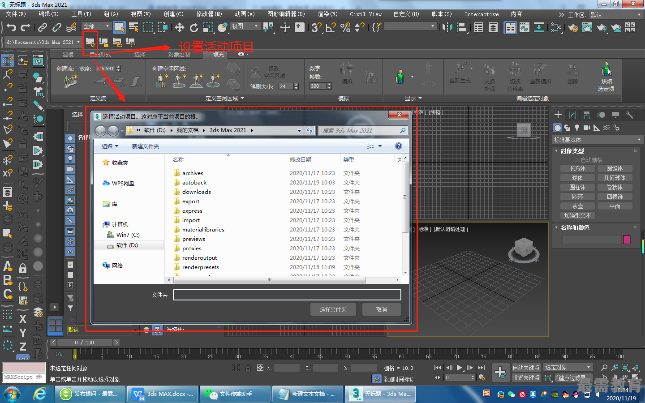Switch to the 对象绘制 ribbon tab
645x403 pixels.
coord(179,54)
